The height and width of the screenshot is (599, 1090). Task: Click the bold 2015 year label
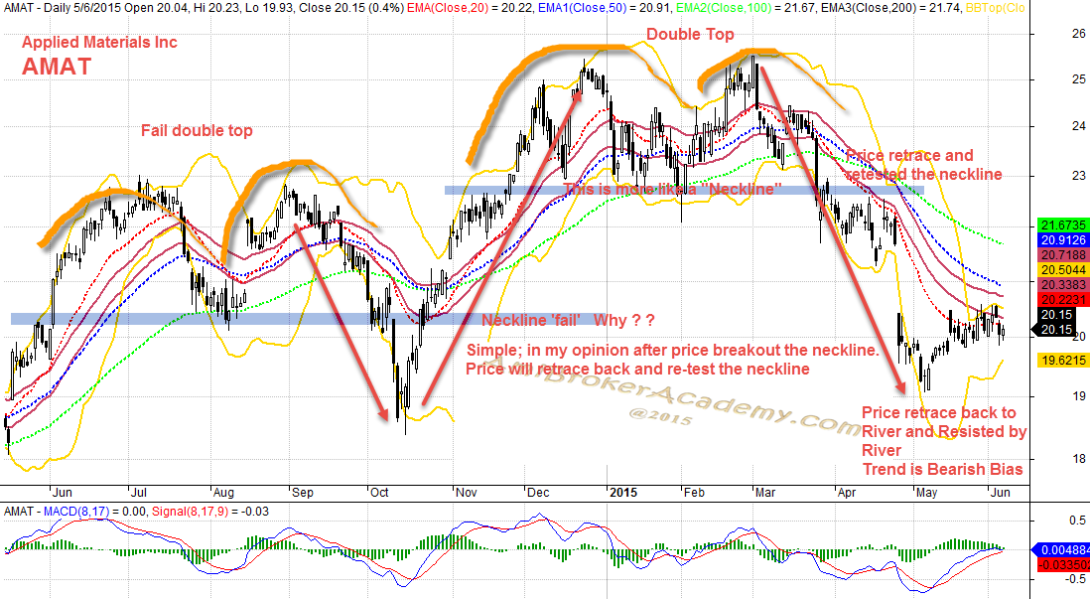(x=622, y=493)
